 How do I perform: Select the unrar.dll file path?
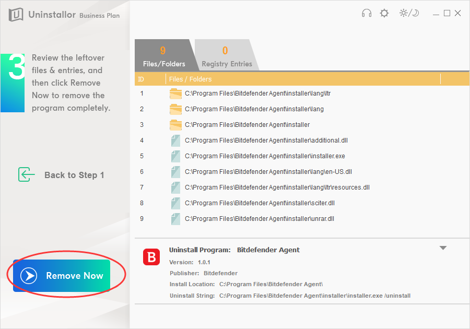(x=259, y=219)
